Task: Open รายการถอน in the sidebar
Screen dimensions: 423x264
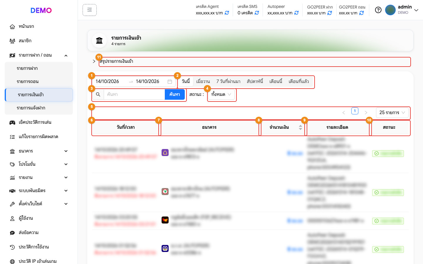Action: [39, 82]
